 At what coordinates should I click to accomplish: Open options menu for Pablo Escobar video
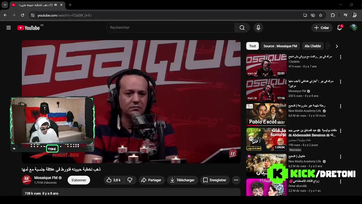(341, 106)
